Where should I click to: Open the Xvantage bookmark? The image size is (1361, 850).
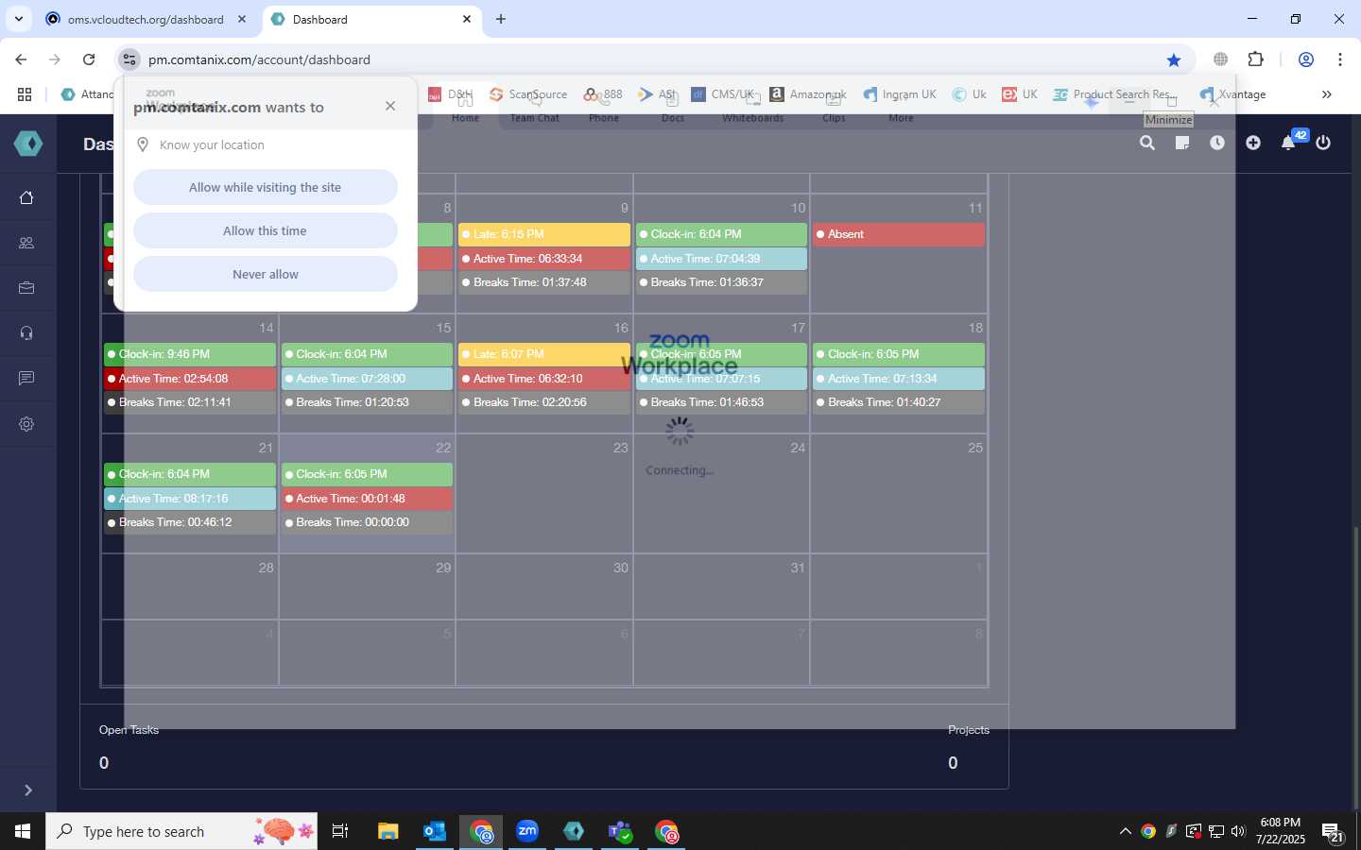1232,94
